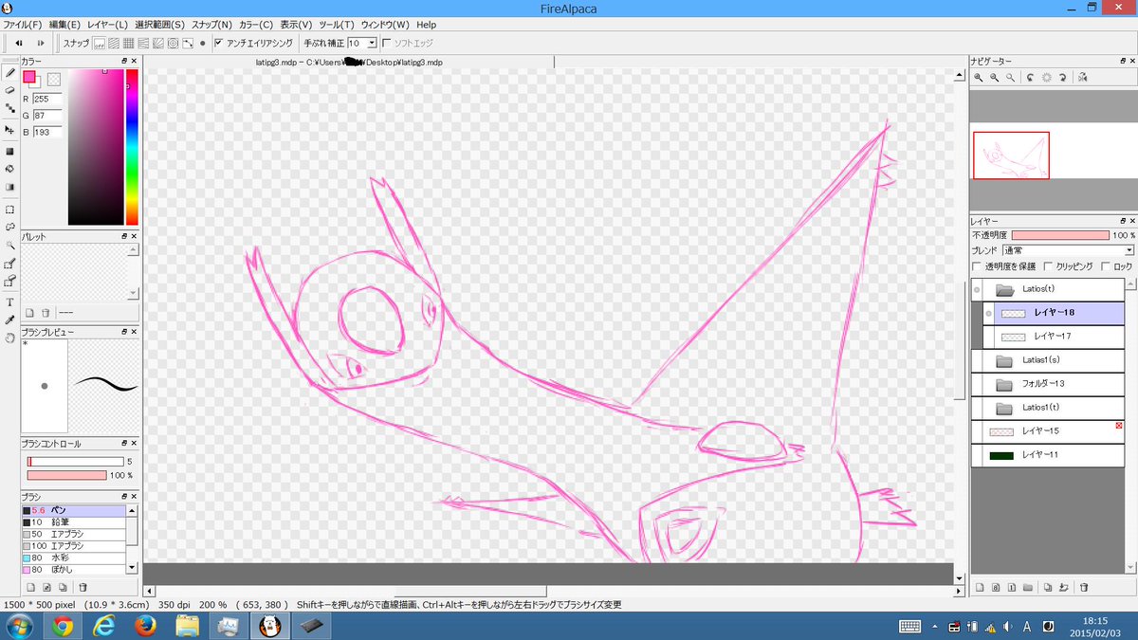The image size is (1138, 640).
Task: Toggle the アンチエイリアシング checkbox
Action: point(219,43)
